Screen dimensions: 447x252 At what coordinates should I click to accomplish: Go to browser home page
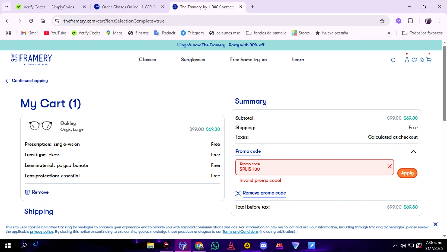click(43, 21)
